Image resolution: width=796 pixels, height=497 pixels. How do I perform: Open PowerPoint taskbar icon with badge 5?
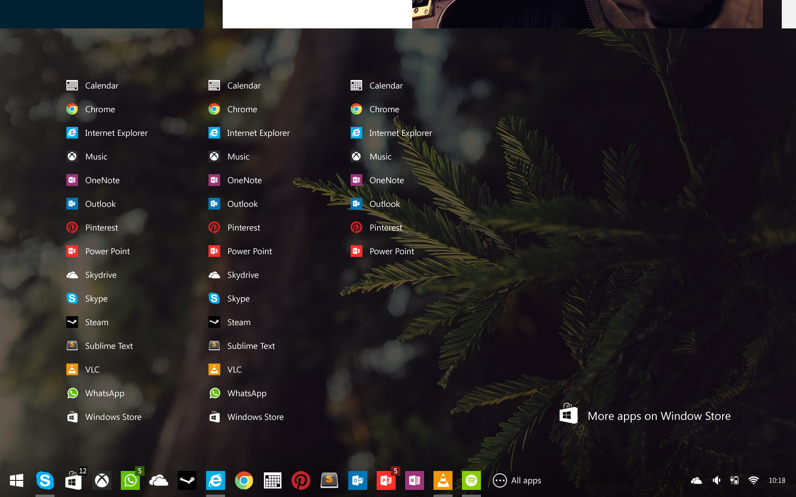(x=386, y=480)
